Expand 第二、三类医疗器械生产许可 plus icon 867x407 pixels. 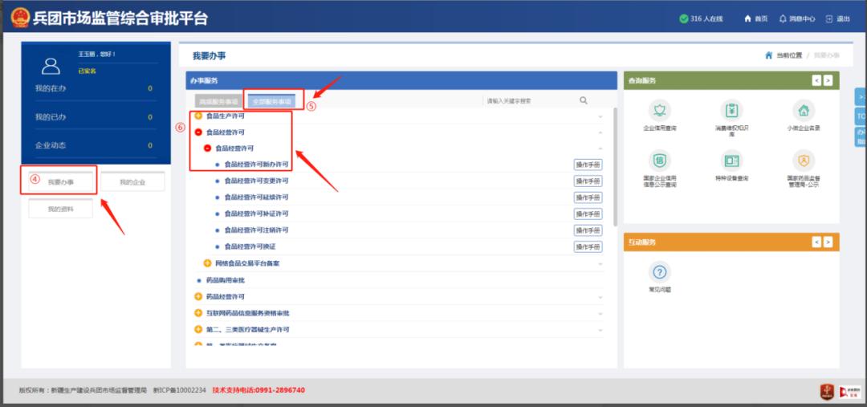pyautogui.click(x=198, y=329)
